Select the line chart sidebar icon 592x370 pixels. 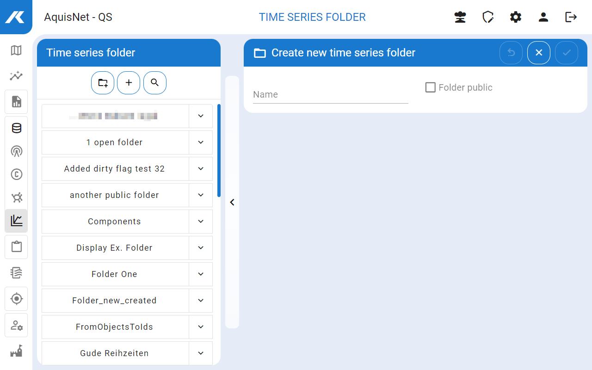16,221
